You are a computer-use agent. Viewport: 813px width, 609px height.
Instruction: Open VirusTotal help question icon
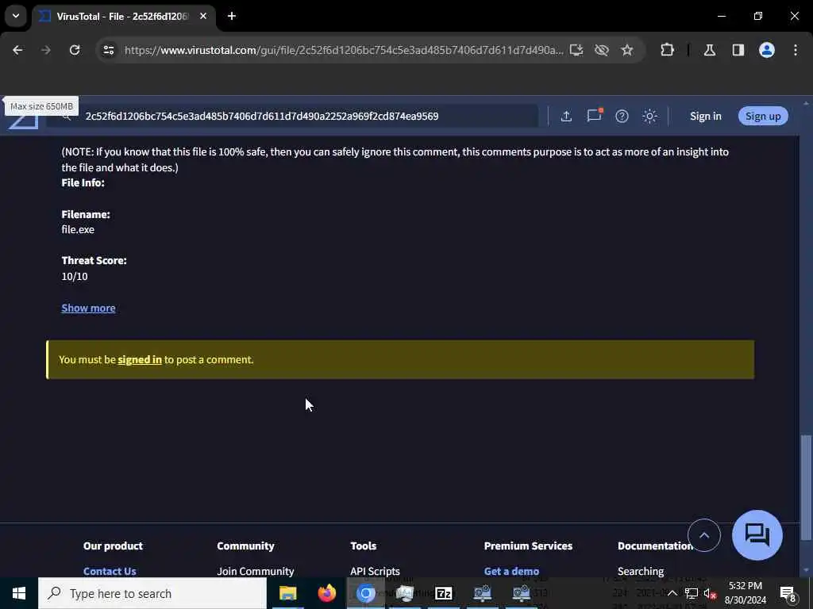(622, 116)
